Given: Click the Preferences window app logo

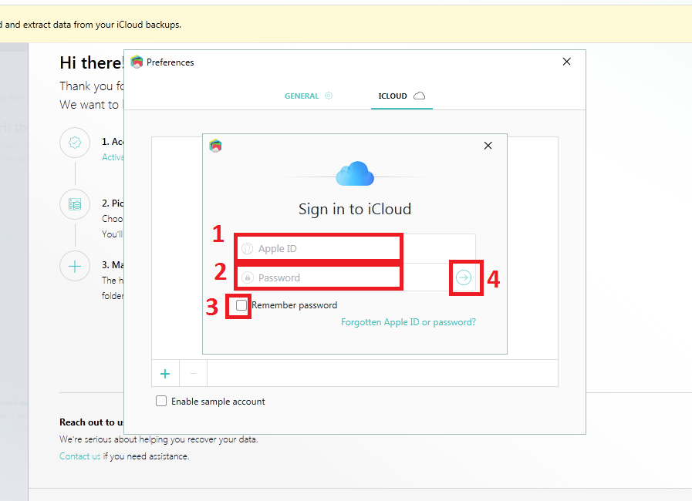Looking at the screenshot, I should coord(137,62).
